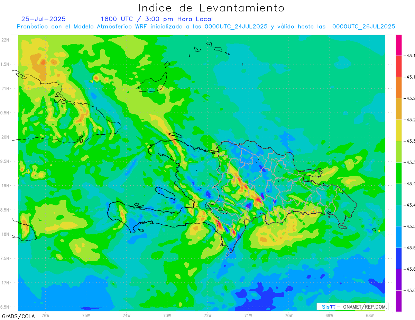The height and width of the screenshot is (320, 415).
Task: Choose the bright yellow legend segment
Action: 399,130
